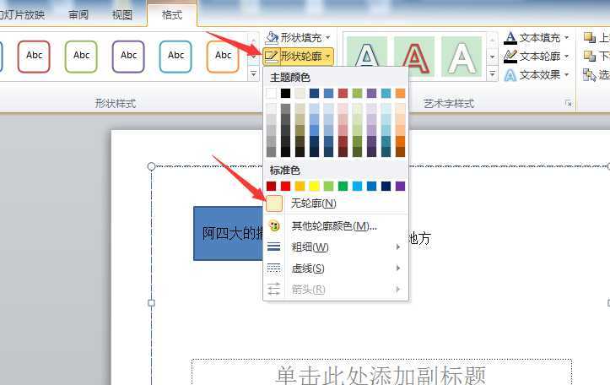
Task: Click the color palette icon for more colors
Action: click(x=274, y=225)
